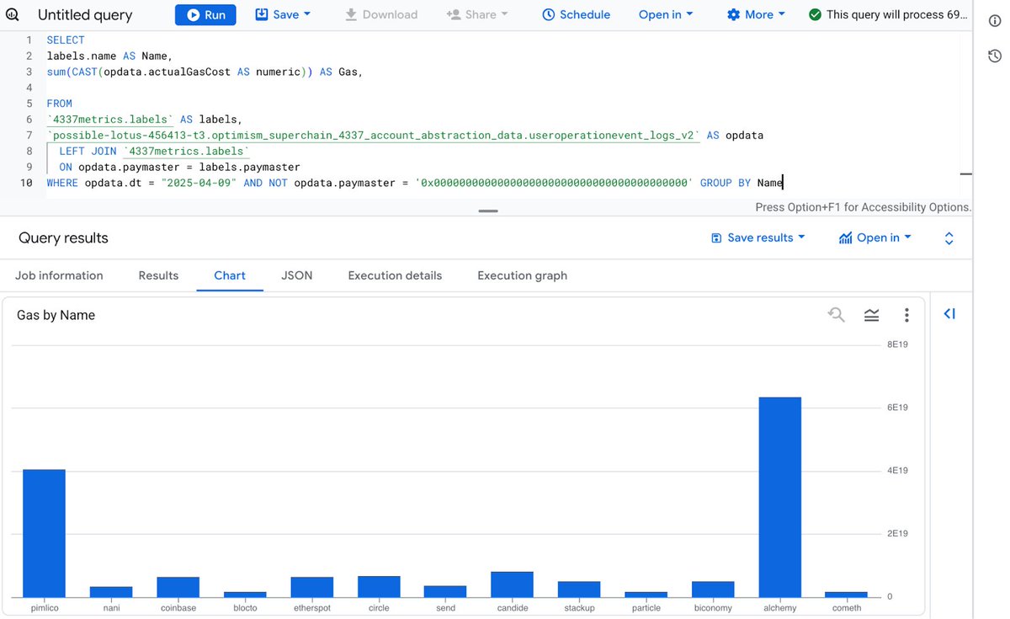Click the 4337metrics.labels table link on line 6
Screen dimensions: 1010x619
pyautogui.click(x=109, y=120)
